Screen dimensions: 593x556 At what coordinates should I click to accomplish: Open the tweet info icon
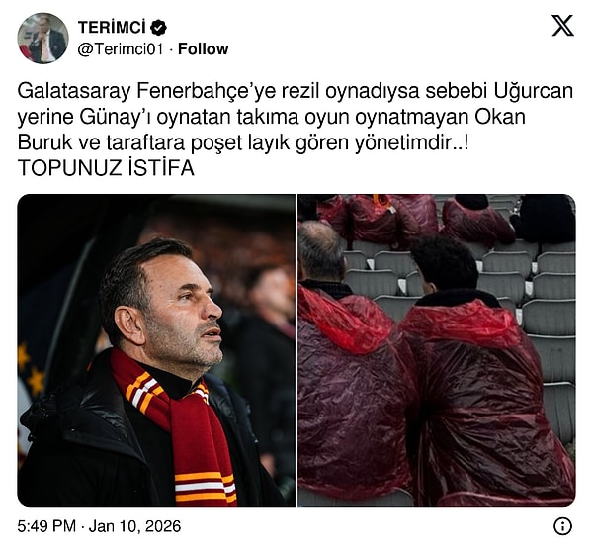[562, 526]
